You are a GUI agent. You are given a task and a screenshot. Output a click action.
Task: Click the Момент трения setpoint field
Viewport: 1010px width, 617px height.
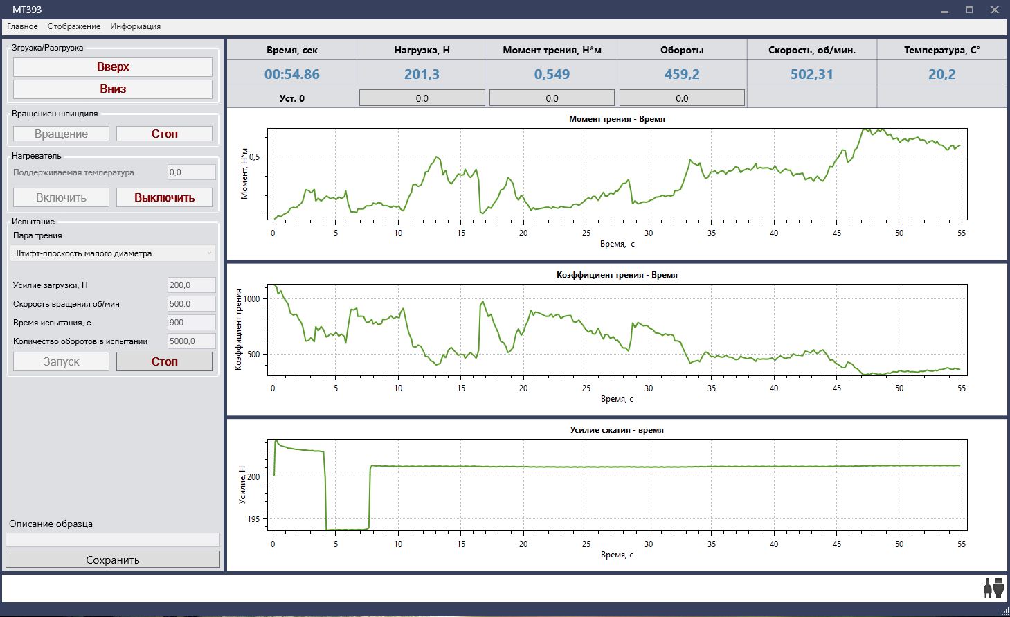pyautogui.click(x=552, y=98)
